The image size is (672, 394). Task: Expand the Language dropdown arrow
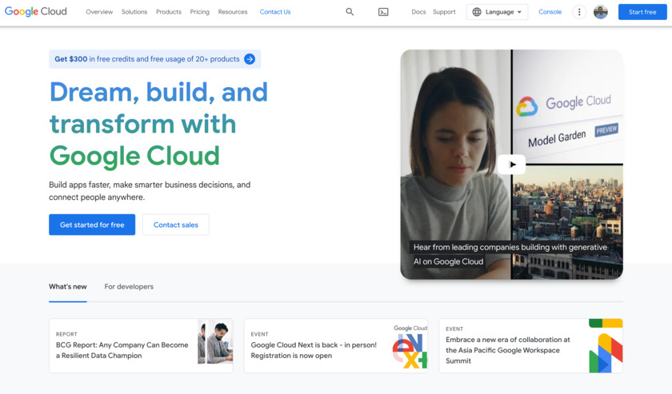click(x=519, y=12)
